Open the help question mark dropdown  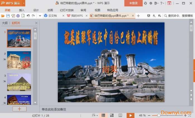coord(162,3)
